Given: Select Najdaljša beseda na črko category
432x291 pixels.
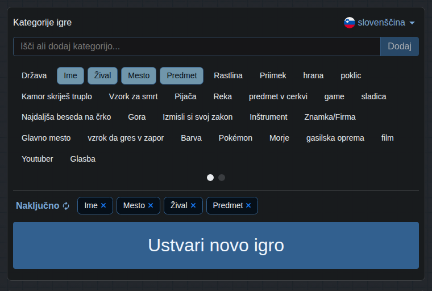Looking at the screenshot, I should pyautogui.click(x=67, y=117).
